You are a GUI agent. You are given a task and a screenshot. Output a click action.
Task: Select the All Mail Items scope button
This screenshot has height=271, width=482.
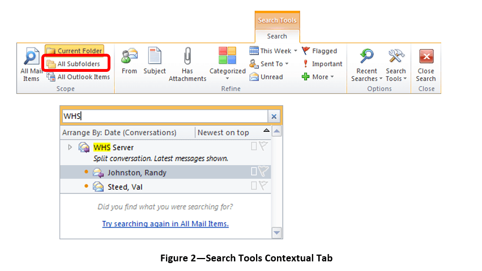[x=31, y=64]
